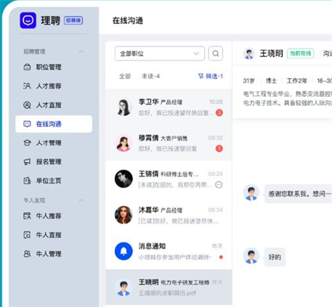This screenshot has width=332, height=307.
Task: Click the 人才管理 graduation cap icon
Action: (27, 143)
